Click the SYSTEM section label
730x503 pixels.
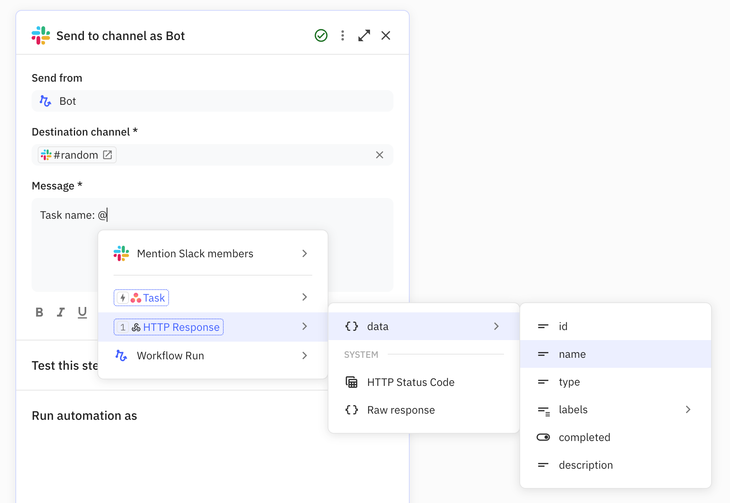click(361, 355)
